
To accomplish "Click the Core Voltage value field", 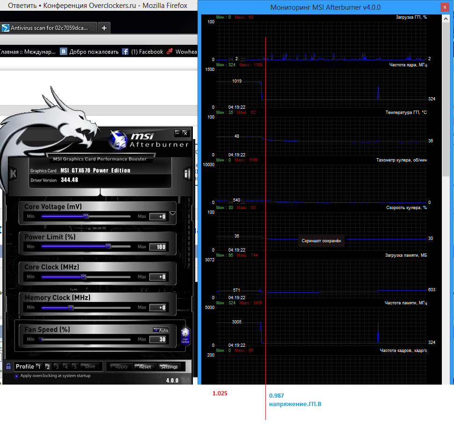I will tap(158, 217).
